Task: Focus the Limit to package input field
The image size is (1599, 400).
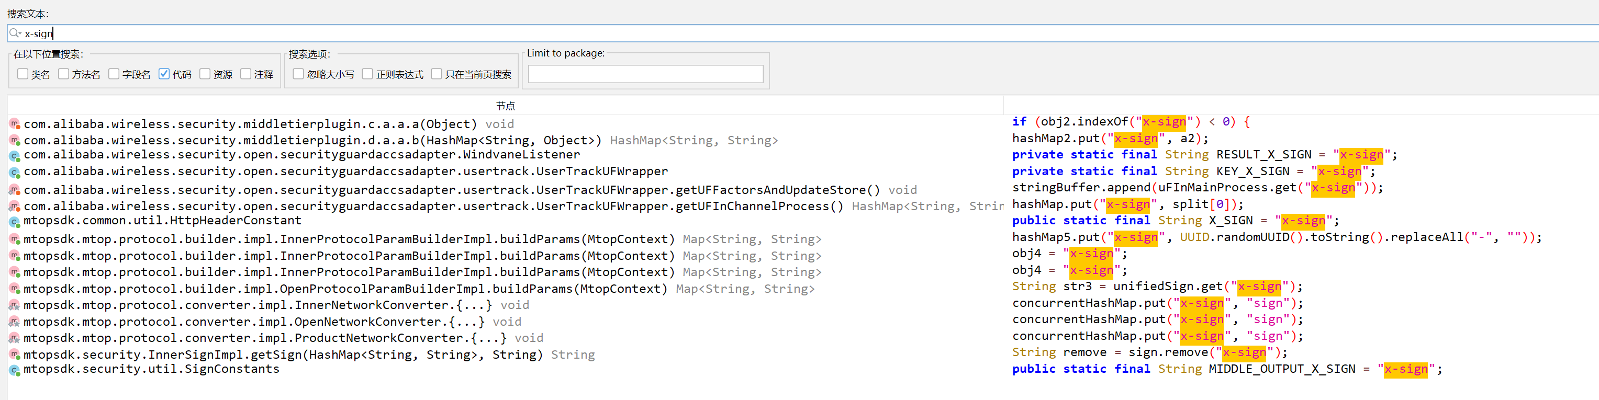Action: (x=645, y=74)
